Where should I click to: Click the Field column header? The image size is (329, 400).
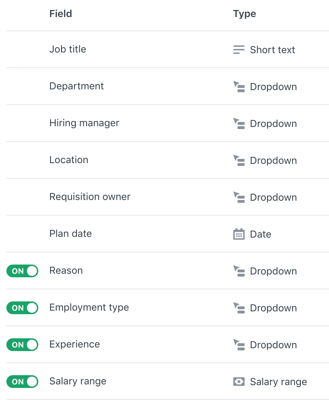pyautogui.click(x=61, y=14)
